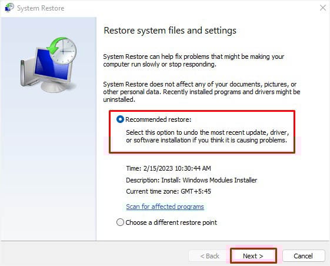
Task: Click the 'System Restore can help fix problems' paragraph
Action: 194,61
